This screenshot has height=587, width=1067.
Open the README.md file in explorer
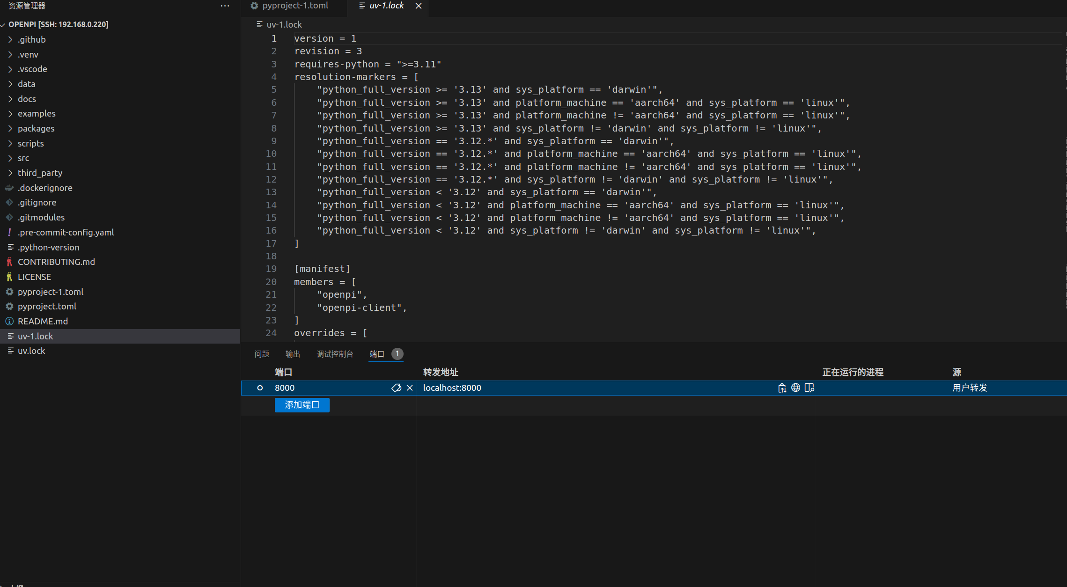[43, 321]
